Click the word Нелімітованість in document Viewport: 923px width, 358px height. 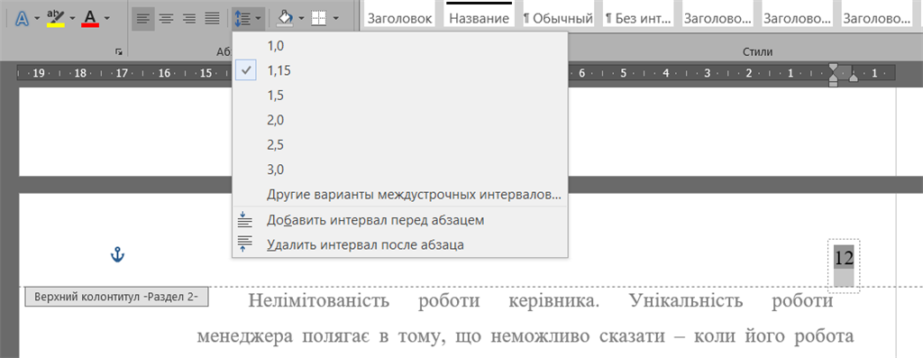coord(319,301)
